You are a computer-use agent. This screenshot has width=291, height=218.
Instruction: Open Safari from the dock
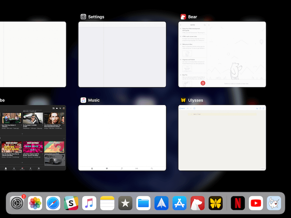point(53,203)
